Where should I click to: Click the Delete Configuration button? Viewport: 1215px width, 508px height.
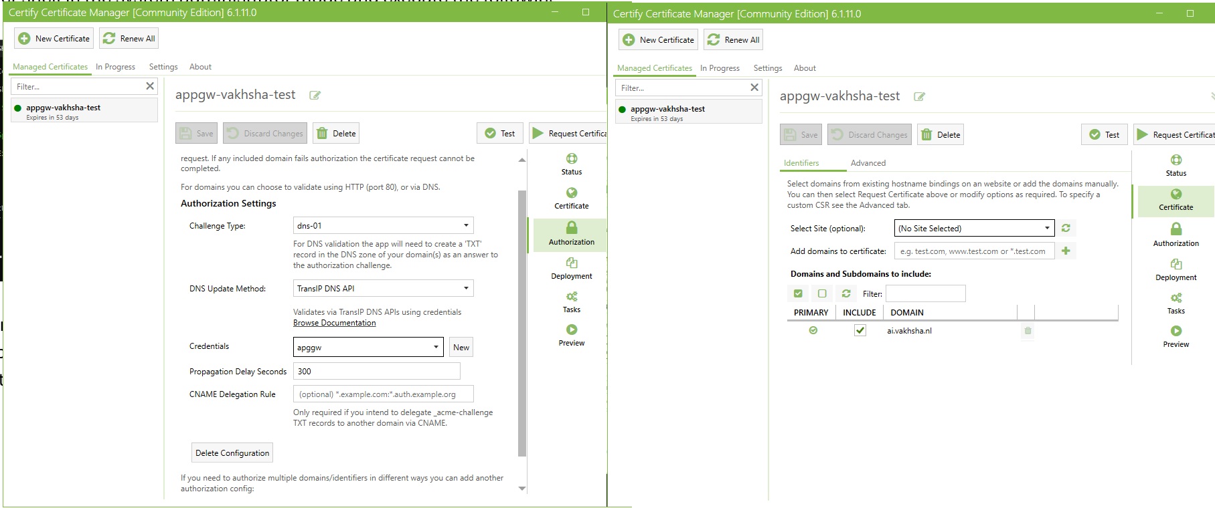click(x=232, y=453)
